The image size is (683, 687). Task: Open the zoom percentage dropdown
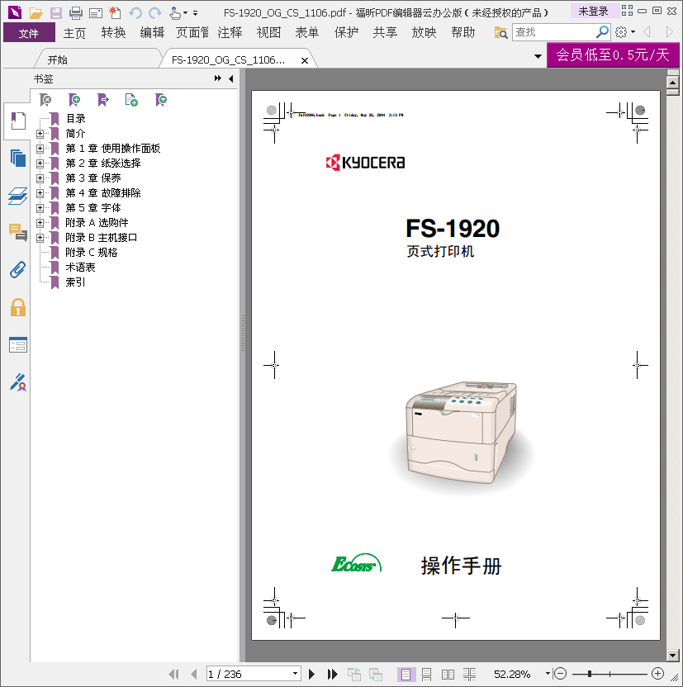coord(548,674)
